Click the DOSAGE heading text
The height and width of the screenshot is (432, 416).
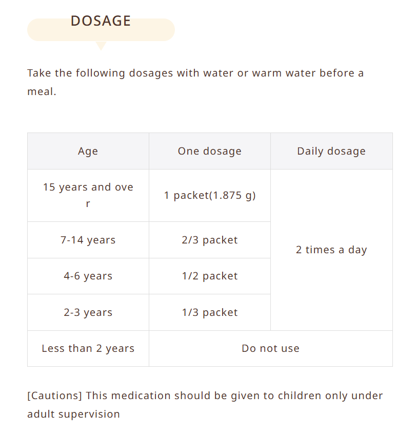point(101,21)
